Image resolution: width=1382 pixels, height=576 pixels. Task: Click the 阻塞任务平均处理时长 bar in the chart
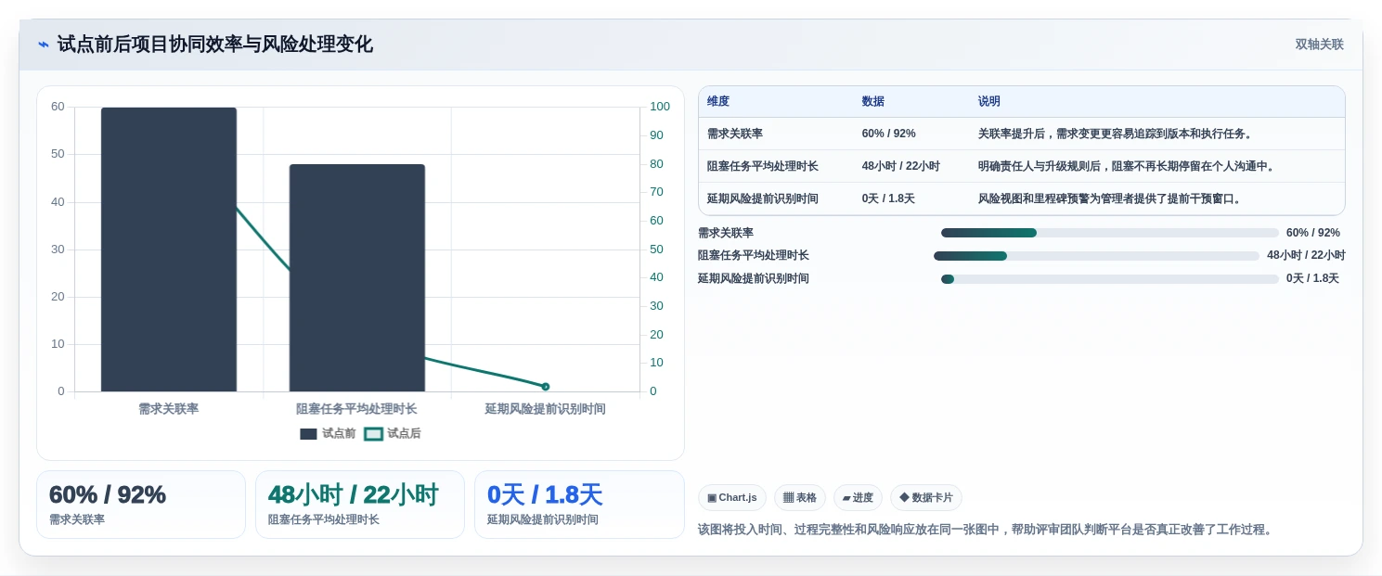[x=357, y=278]
